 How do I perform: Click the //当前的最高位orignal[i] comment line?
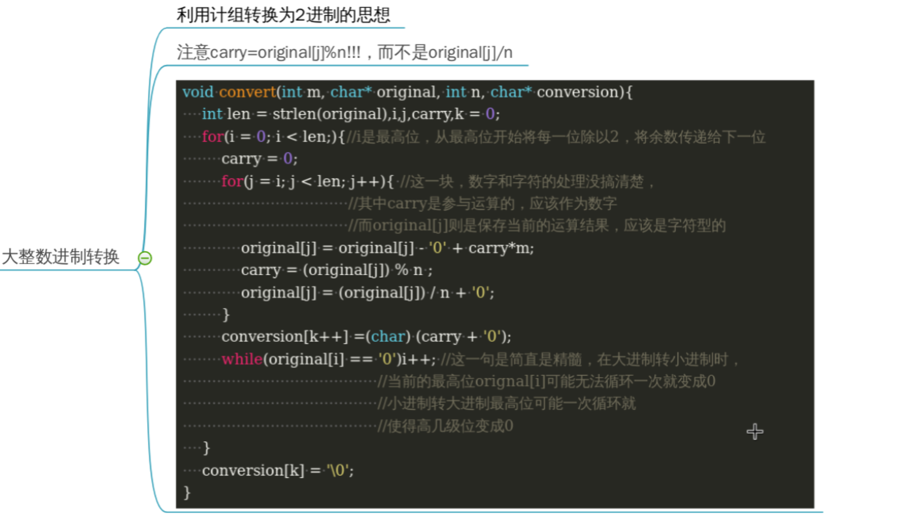[x=545, y=381]
